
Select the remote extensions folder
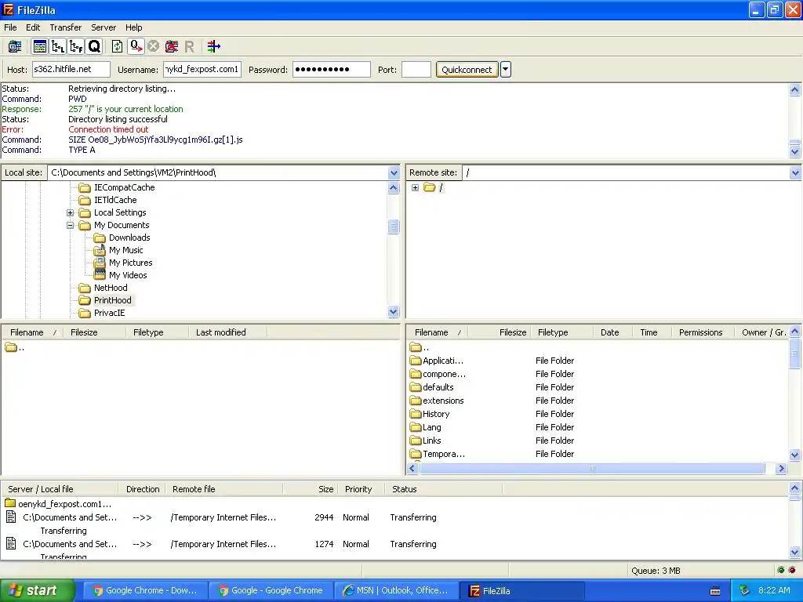tap(443, 401)
